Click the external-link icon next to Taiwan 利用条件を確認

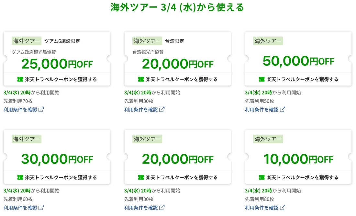[x=161, y=109]
